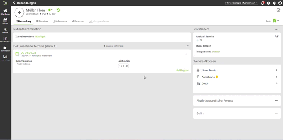The width and height of the screenshot is (283, 140).
Task: Open settings gear icon
Action: coord(274,3)
